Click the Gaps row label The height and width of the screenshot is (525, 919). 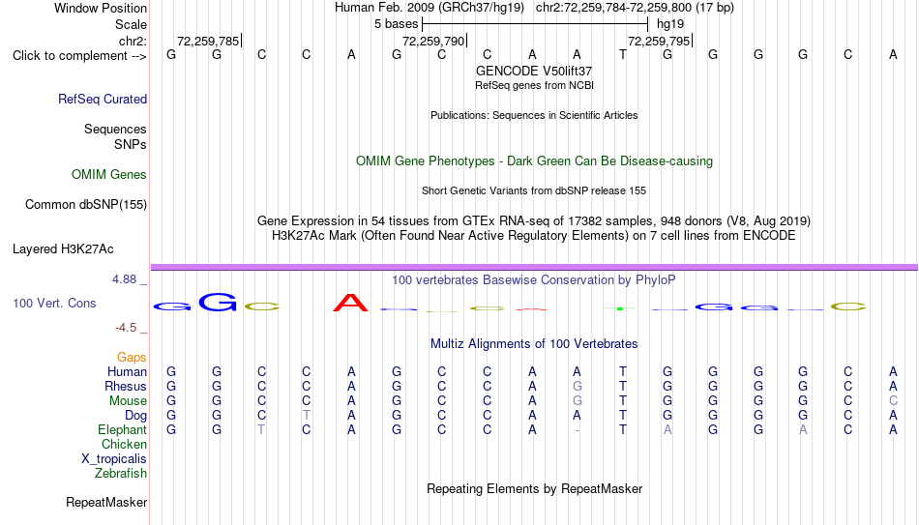click(132, 358)
